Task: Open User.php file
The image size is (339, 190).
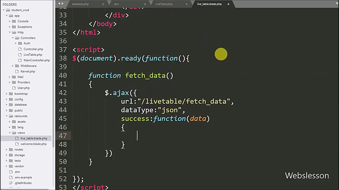Action: [24, 88]
